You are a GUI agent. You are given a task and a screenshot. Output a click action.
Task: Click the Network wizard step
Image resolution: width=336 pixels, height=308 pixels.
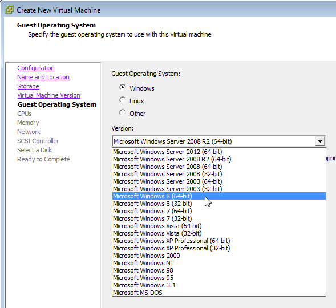coord(29,132)
